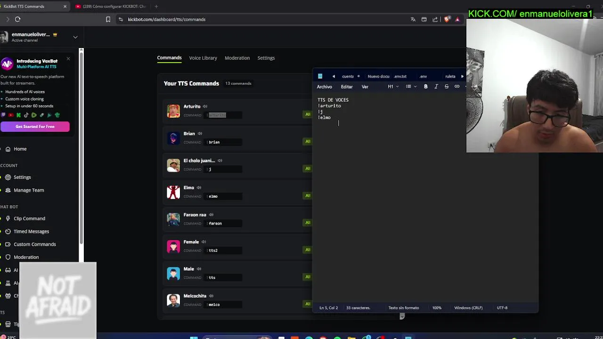Switch to the YouTube KICKBOT browser tab

pyautogui.click(x=111, y=7)
